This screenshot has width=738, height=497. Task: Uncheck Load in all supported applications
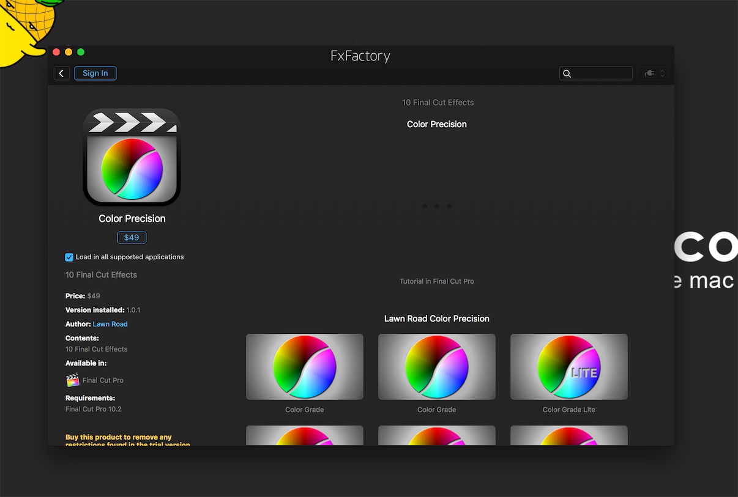coord(69,257)
